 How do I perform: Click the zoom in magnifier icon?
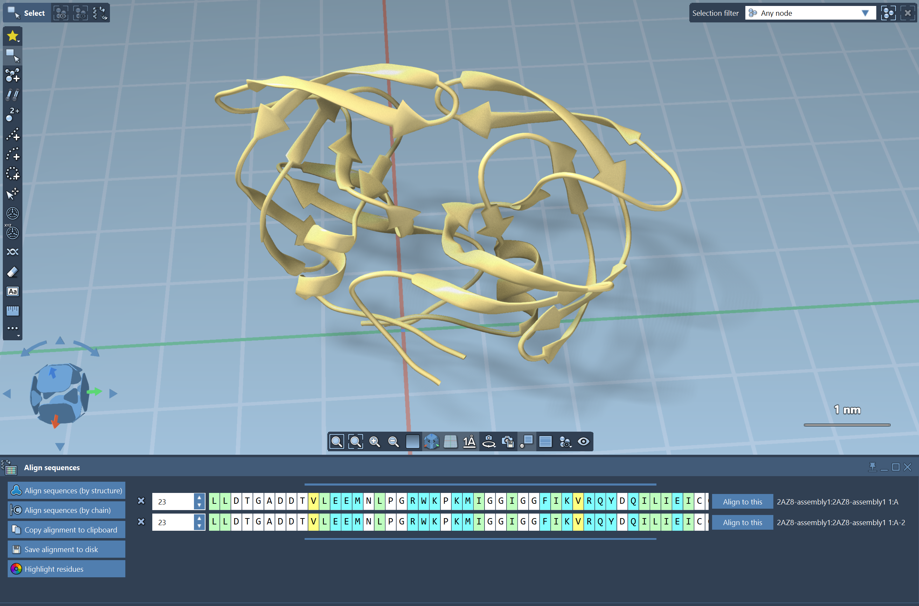[375, 442]
